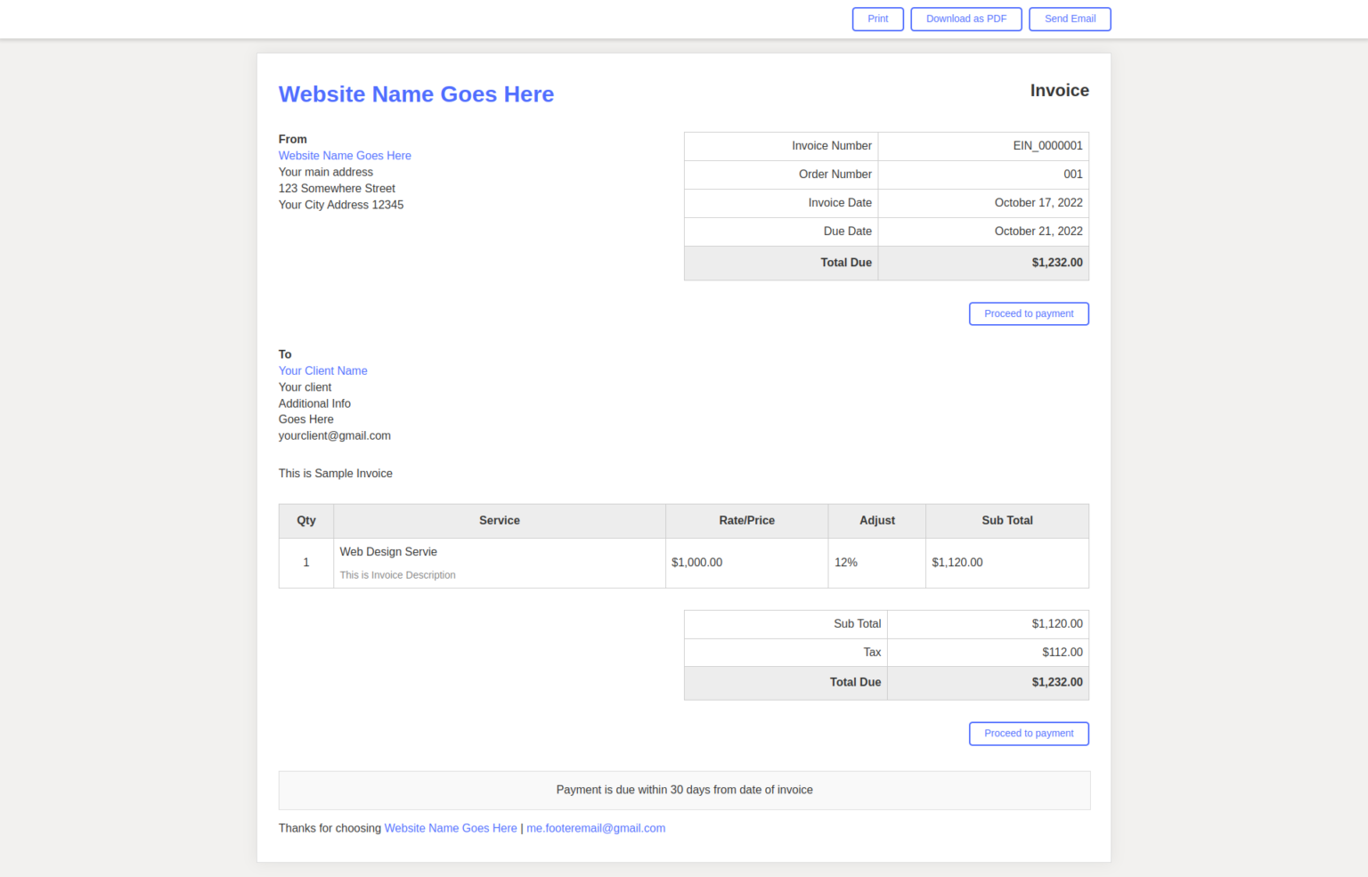The width and height of the screenshot is (1368, 877).
Task: Click the upper Proceed to payment button
Action: (x=1029, y=313)
